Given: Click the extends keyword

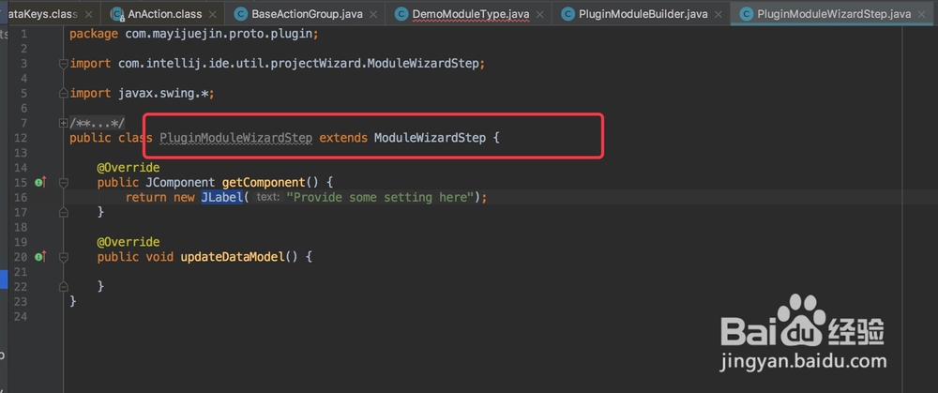Looking at the screenshot, I should (x=343, y=138).
